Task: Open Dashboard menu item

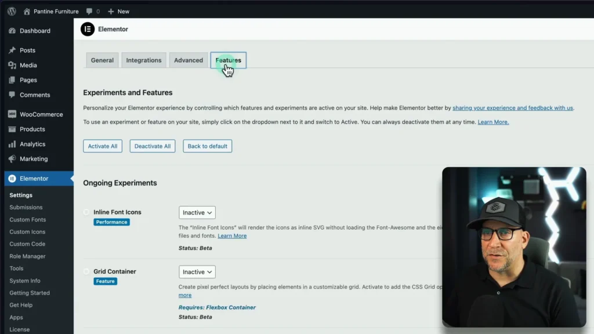Action: (x=35, y=31)
